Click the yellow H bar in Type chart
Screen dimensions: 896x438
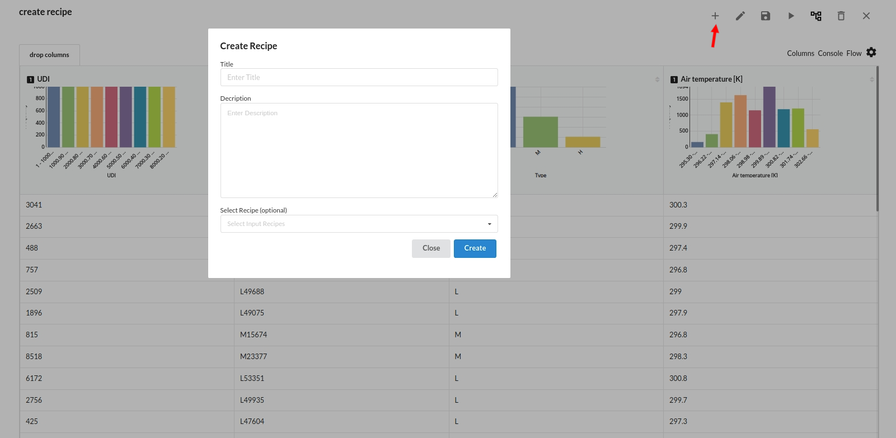(583, 142)
